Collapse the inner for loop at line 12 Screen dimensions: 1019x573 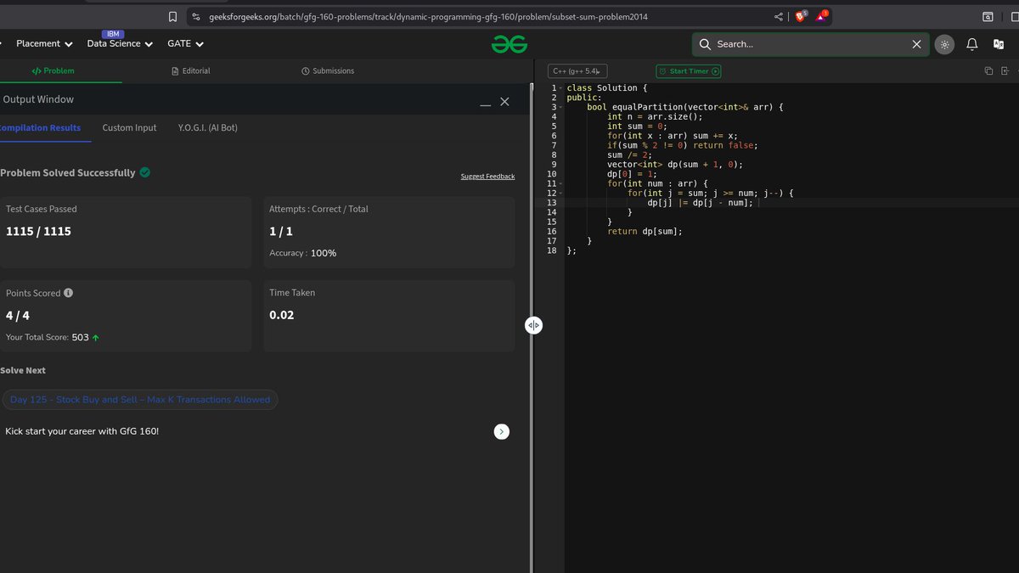pos(561,193)
